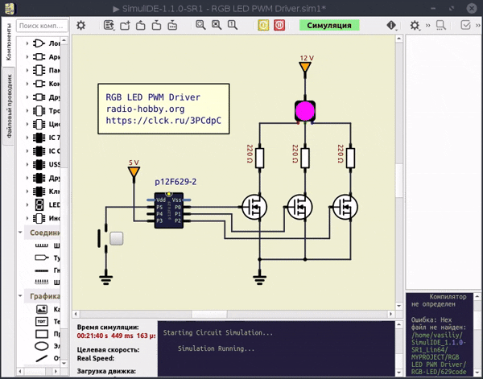Viewport: 483px width, 379px height.
Task: Select the bus component icon under Соедини
Action: (x=42, y=245)
